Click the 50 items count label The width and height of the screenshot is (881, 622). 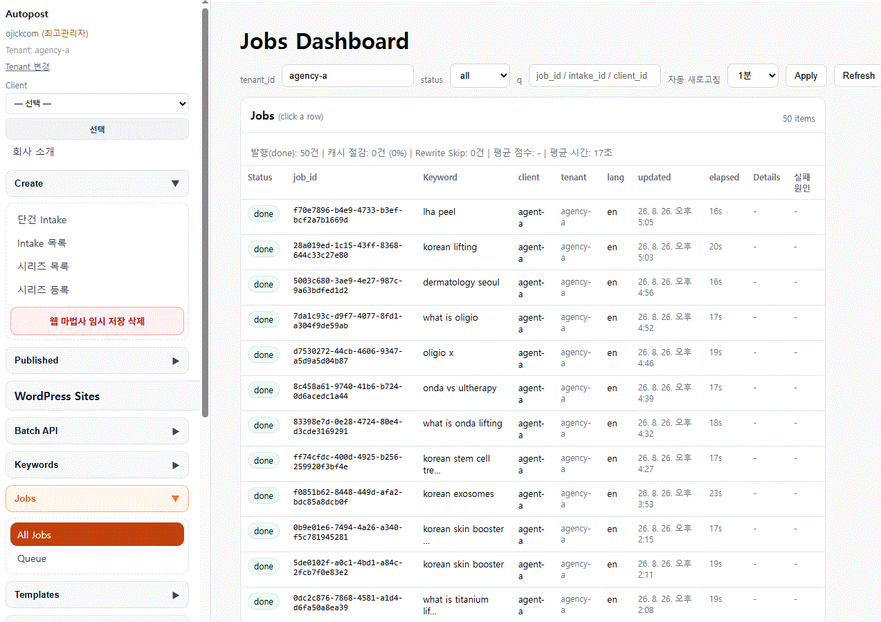(x=799, y=119)
